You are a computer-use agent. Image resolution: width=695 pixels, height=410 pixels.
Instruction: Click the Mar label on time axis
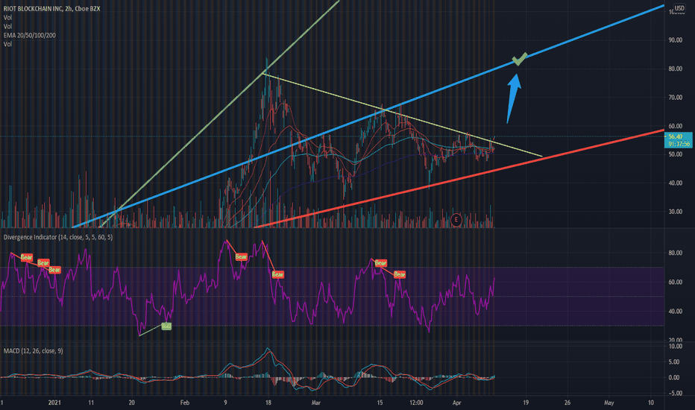[316, 403]
